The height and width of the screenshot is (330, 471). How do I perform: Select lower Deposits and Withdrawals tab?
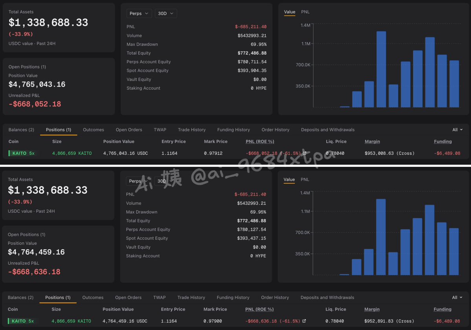click(x=327, y=297)
